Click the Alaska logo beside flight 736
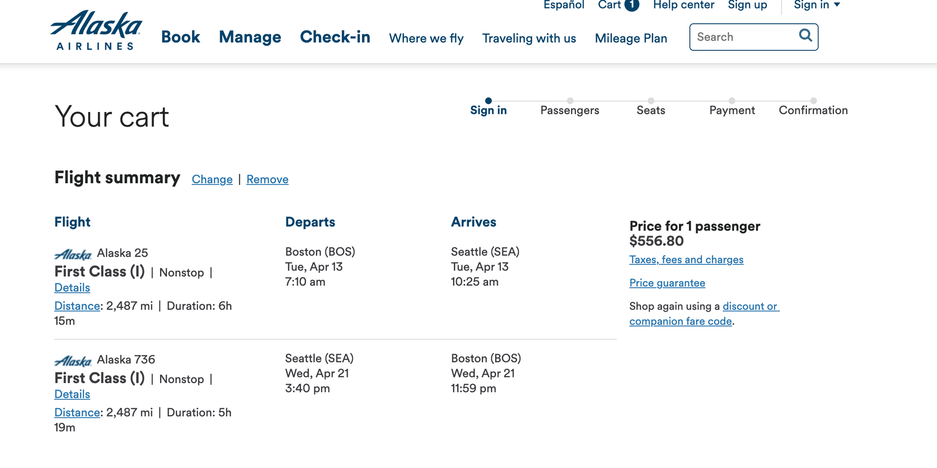The image size is (937, 468). click(73, 360)
